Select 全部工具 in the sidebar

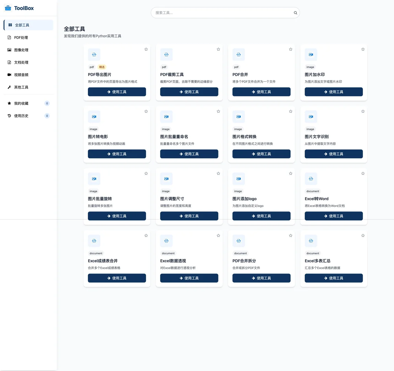click(x=29, y=25)
